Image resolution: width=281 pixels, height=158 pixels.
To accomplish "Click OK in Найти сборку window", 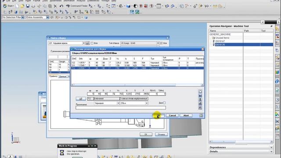I will [146, 134].
